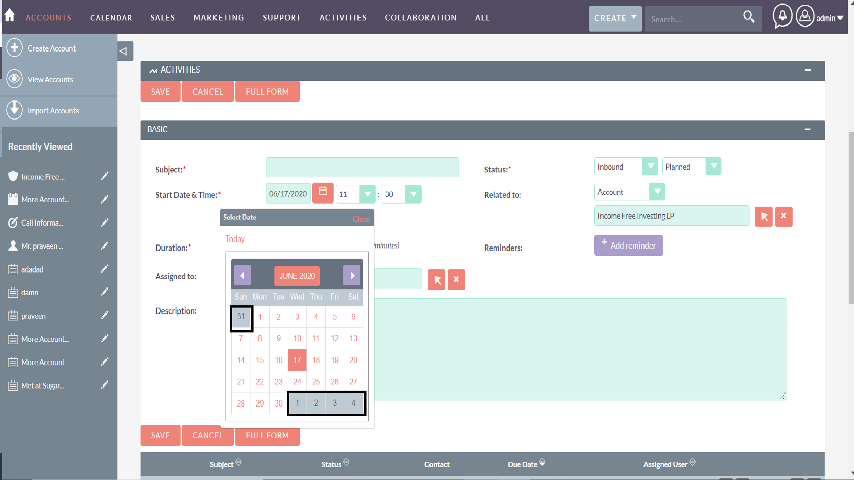Viewport: 854px width, 480px height.
Task: Click the home icon in navbar
Action: 10,16
